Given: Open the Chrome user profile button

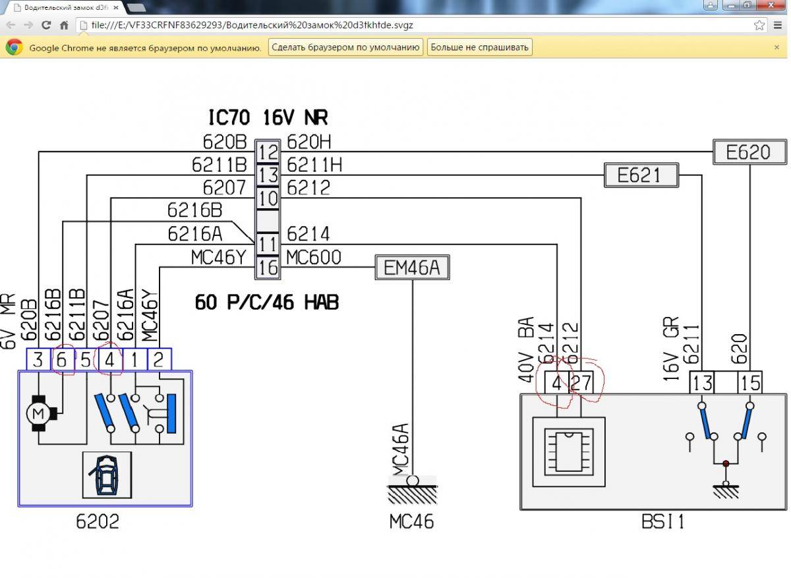Looking at the screenshot, I should point(710,5).
